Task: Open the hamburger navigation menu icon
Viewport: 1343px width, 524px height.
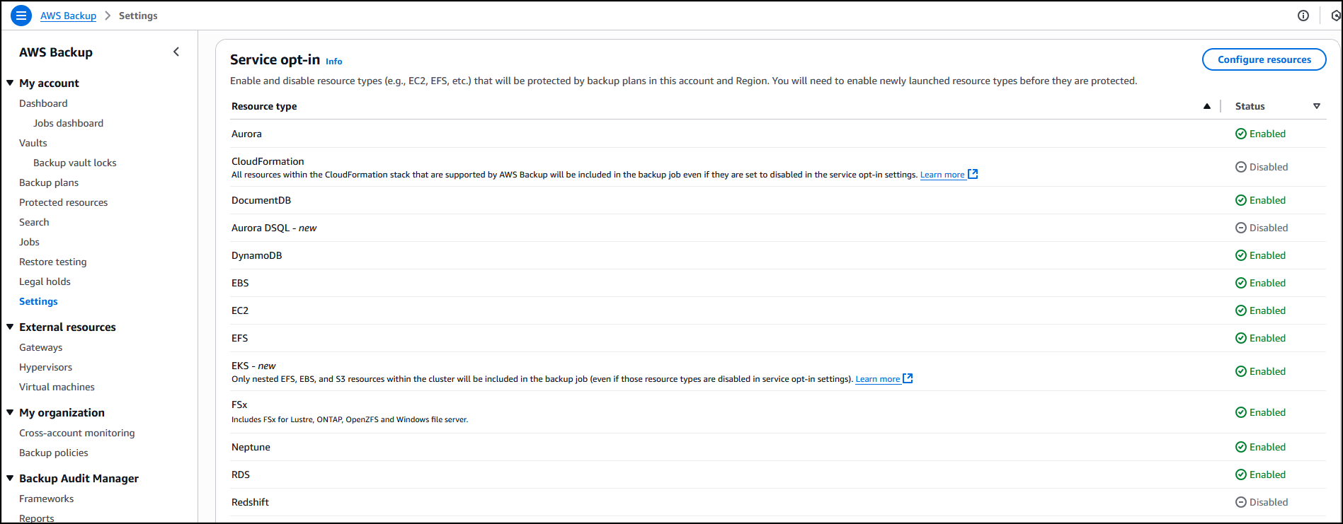Action: [21, 15]
